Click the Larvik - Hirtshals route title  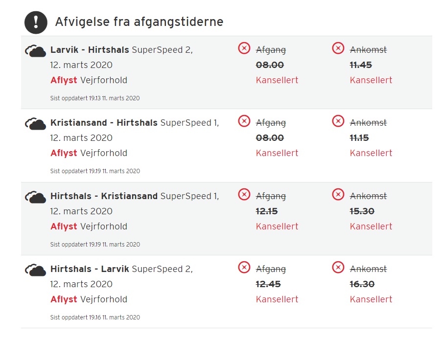click(90, 50)
